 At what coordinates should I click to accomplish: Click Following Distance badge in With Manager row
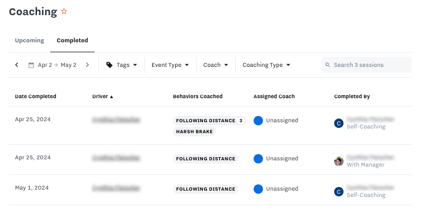click(205, 159)
